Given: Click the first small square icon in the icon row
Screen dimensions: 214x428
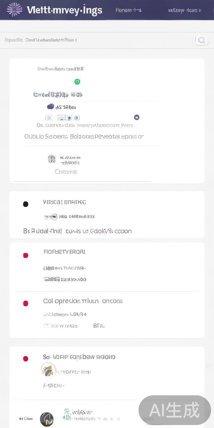Looking at the screenshot, I should point(49,118).
